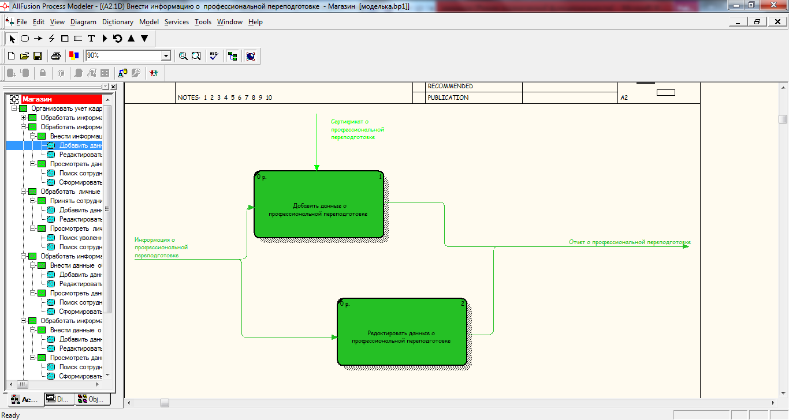Collapse the Принять сотрудни node
The image size is (789, 420).
(x=33, y=201)
